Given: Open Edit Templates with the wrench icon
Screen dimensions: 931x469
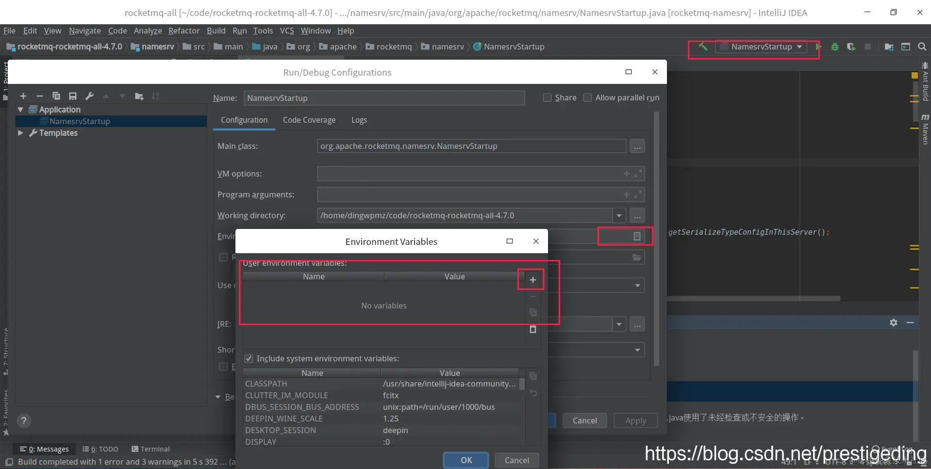Looking at the screenshot, I should tap(89, 96).
